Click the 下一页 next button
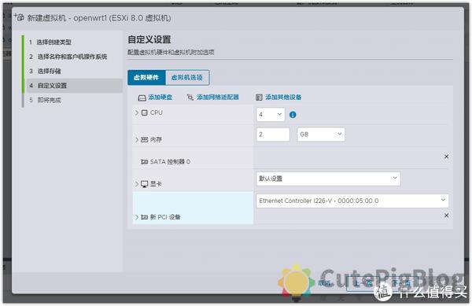Image resolution: width=472 pixels, height=306 pixels. (403, 283)
